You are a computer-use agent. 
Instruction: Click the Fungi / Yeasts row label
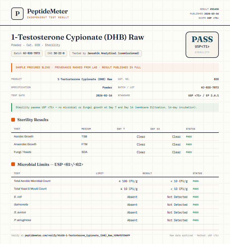tap(22, 152)
